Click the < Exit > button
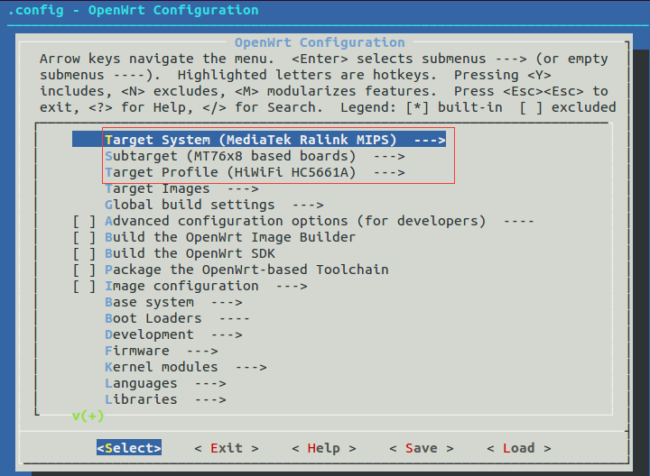Screen dimensions: 650x476 coord(227,448)
